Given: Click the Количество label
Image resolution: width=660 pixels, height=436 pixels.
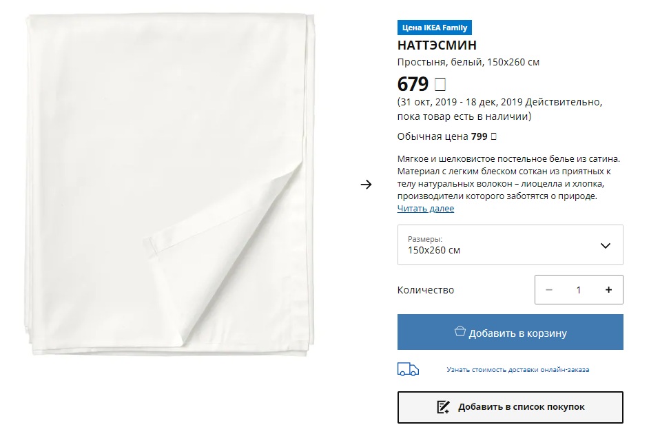Looking at the screenshot, I should tap(426, 290).
